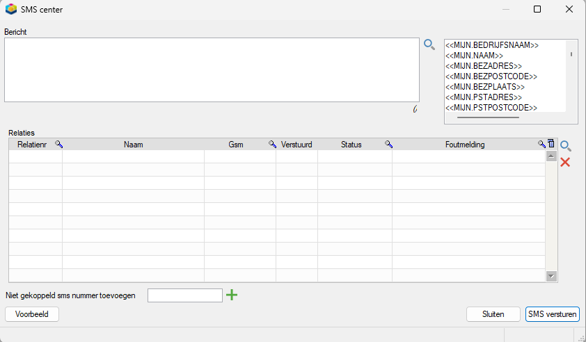This screenshot has height=342, width=586.
Task: Send messages with SMS versturen button
Action: coord(553,314)
